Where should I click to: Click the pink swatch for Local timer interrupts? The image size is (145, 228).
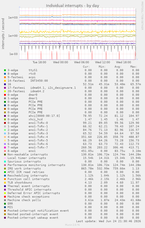[5, 158]
